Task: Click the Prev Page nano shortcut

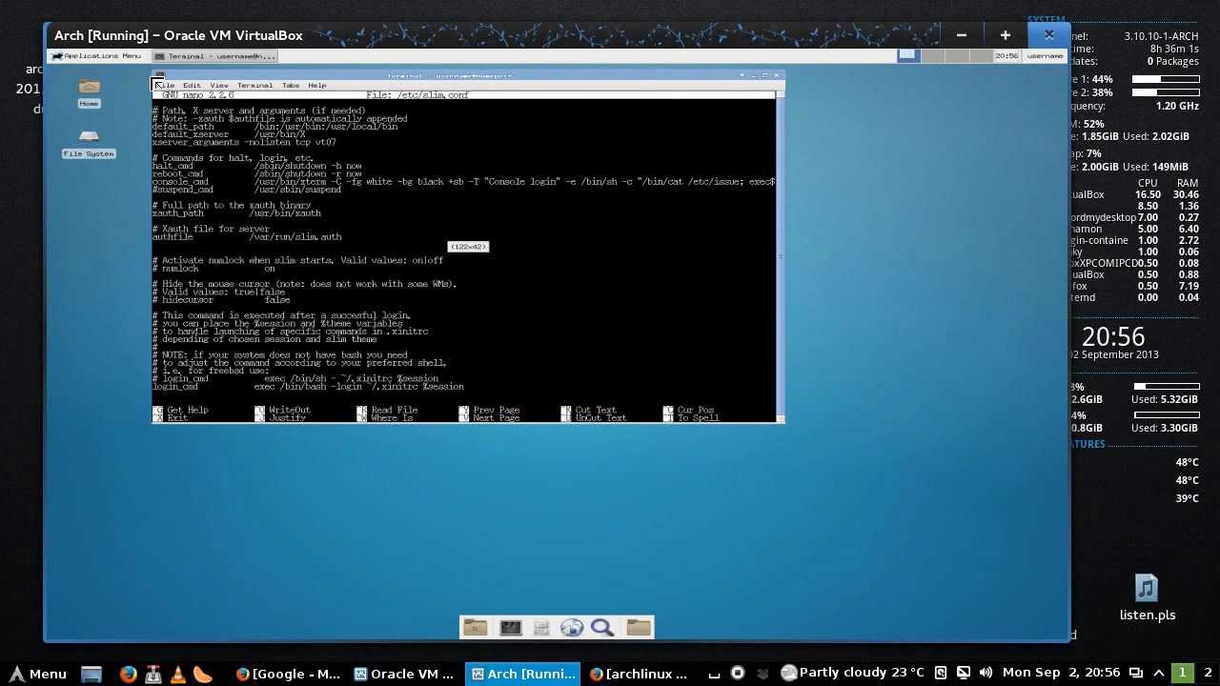Action: (x=490, y=411)
